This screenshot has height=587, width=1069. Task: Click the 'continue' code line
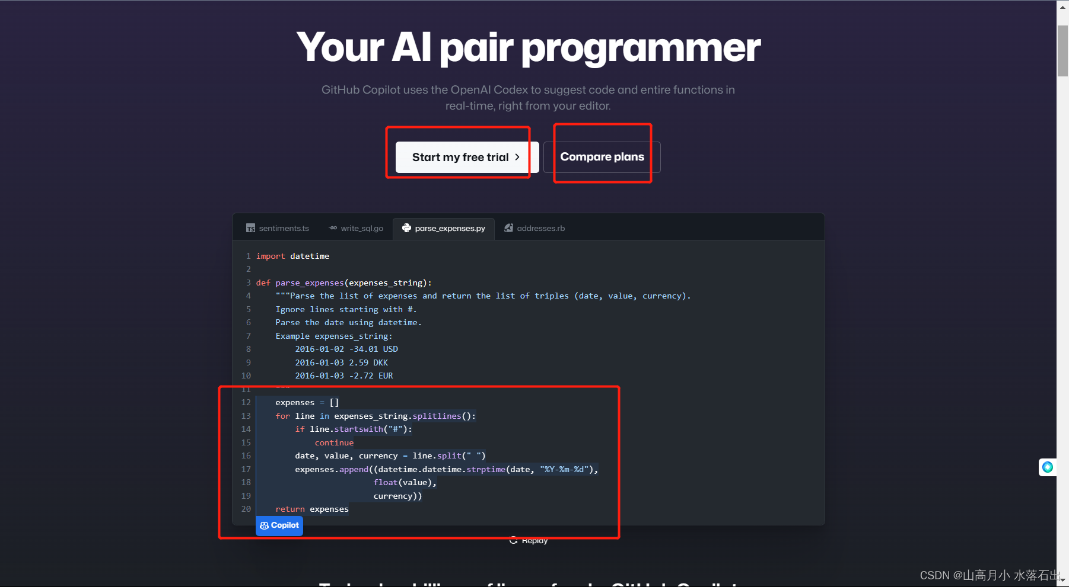[334, 442]
